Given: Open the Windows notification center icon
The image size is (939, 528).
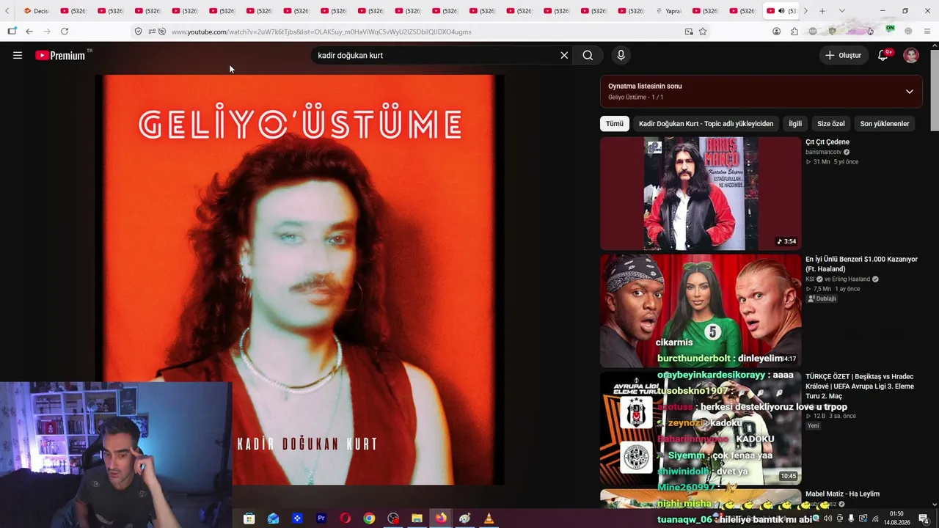Looking at the screenshot, I should click(923, 518).
